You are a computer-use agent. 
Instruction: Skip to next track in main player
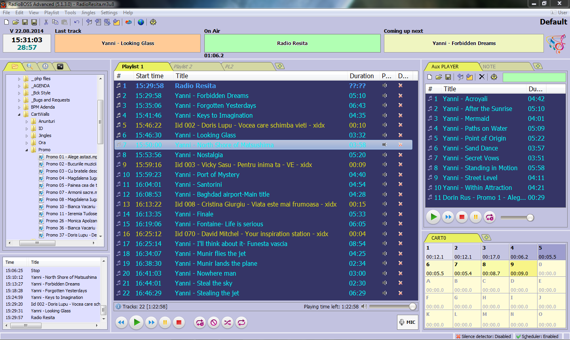coord(151,323)
